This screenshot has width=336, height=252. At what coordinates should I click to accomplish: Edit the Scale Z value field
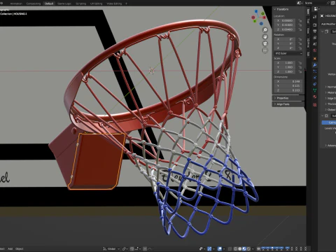tap(286, 71)
